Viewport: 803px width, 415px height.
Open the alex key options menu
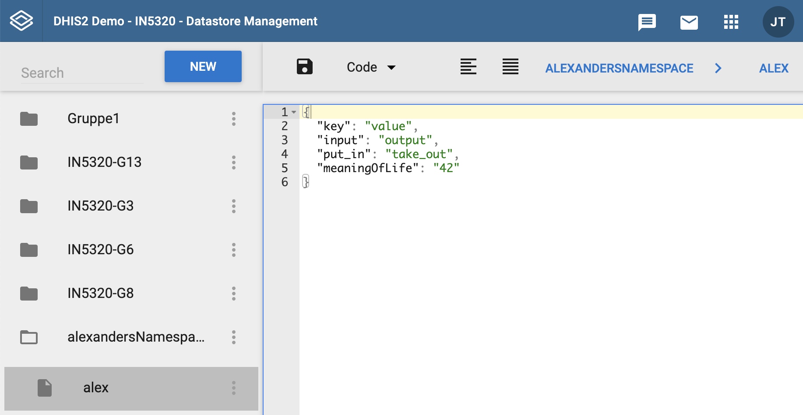pyautogui.click(x=234, y=388)
